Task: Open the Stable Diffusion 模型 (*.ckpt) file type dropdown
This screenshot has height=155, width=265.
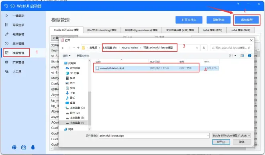Action: [x=231, y=136]
